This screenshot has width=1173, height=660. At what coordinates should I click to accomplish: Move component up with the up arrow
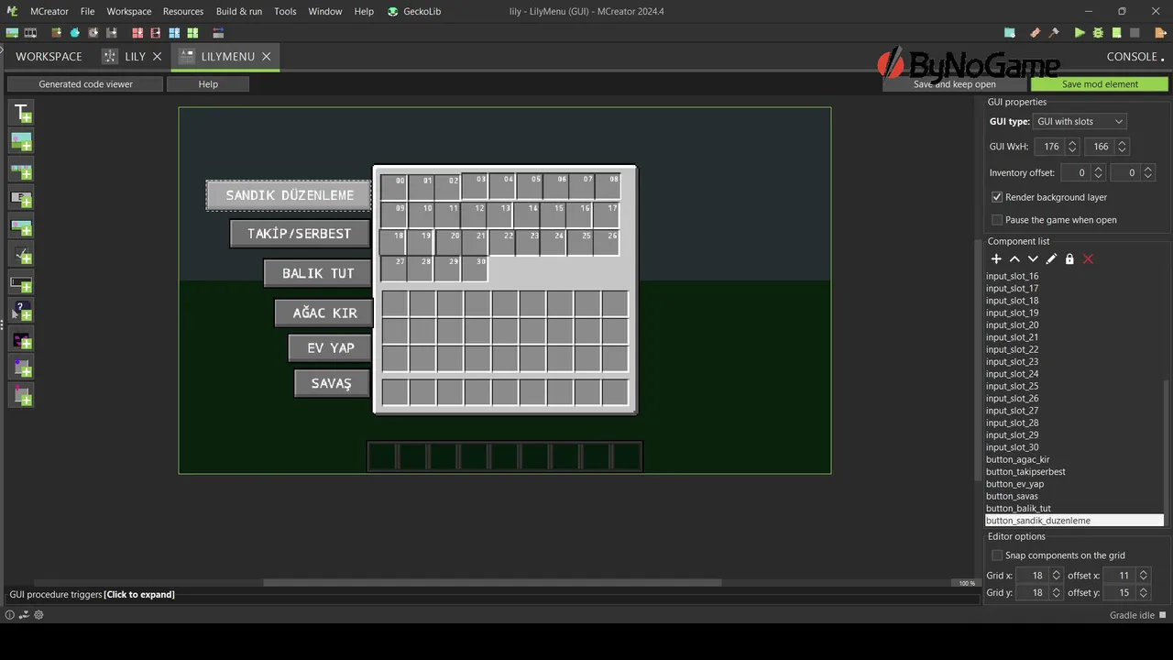(x=1014, y=259)
